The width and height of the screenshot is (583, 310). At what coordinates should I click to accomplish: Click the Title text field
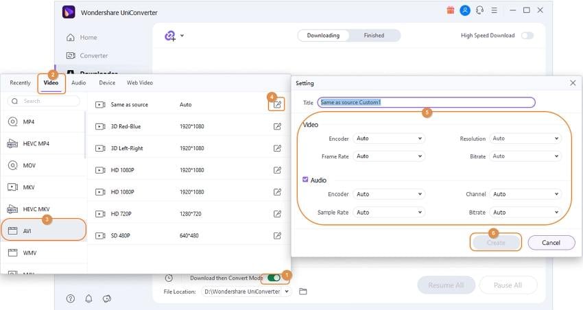(426, 102)
